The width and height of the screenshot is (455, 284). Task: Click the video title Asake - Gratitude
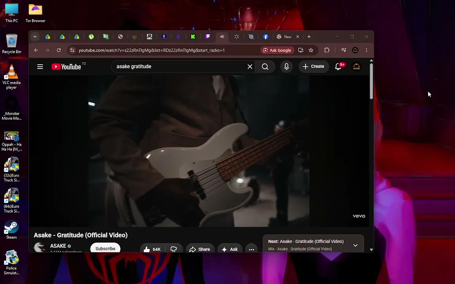point(81,235)
